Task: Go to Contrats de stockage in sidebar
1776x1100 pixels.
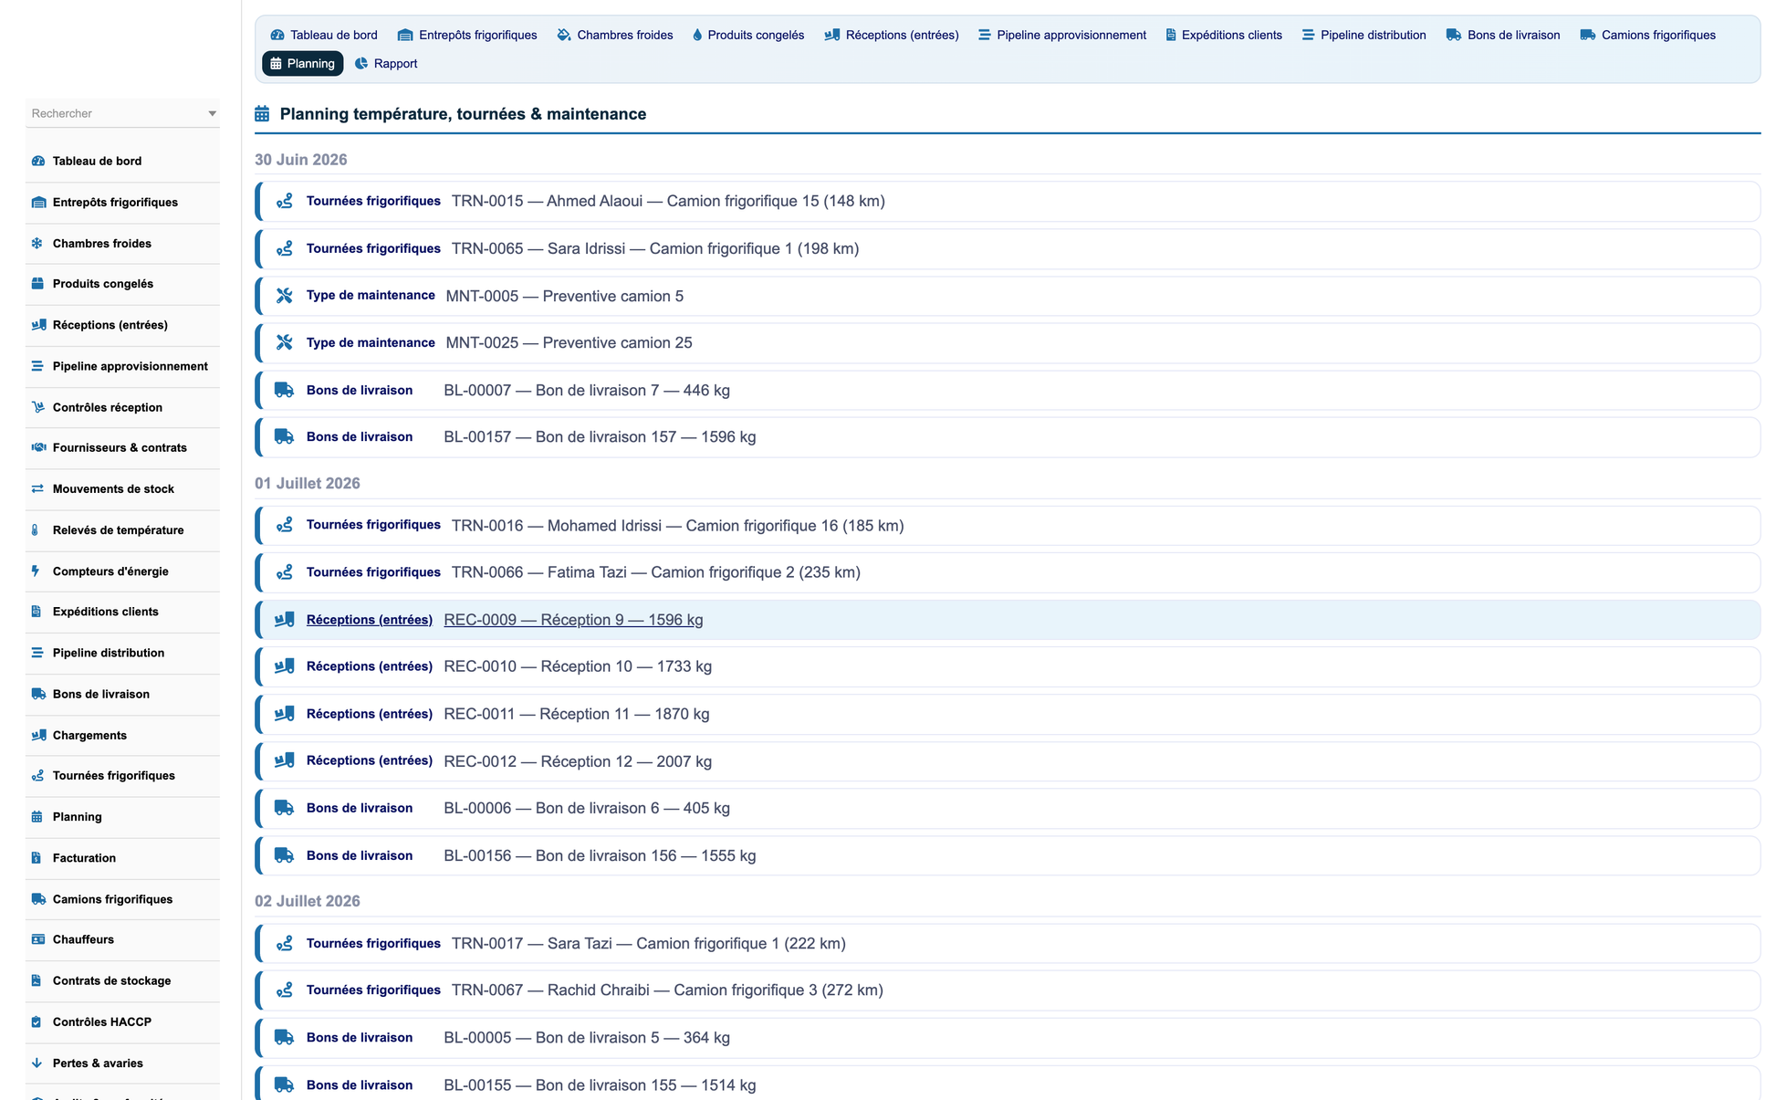Action: point(122,980)
